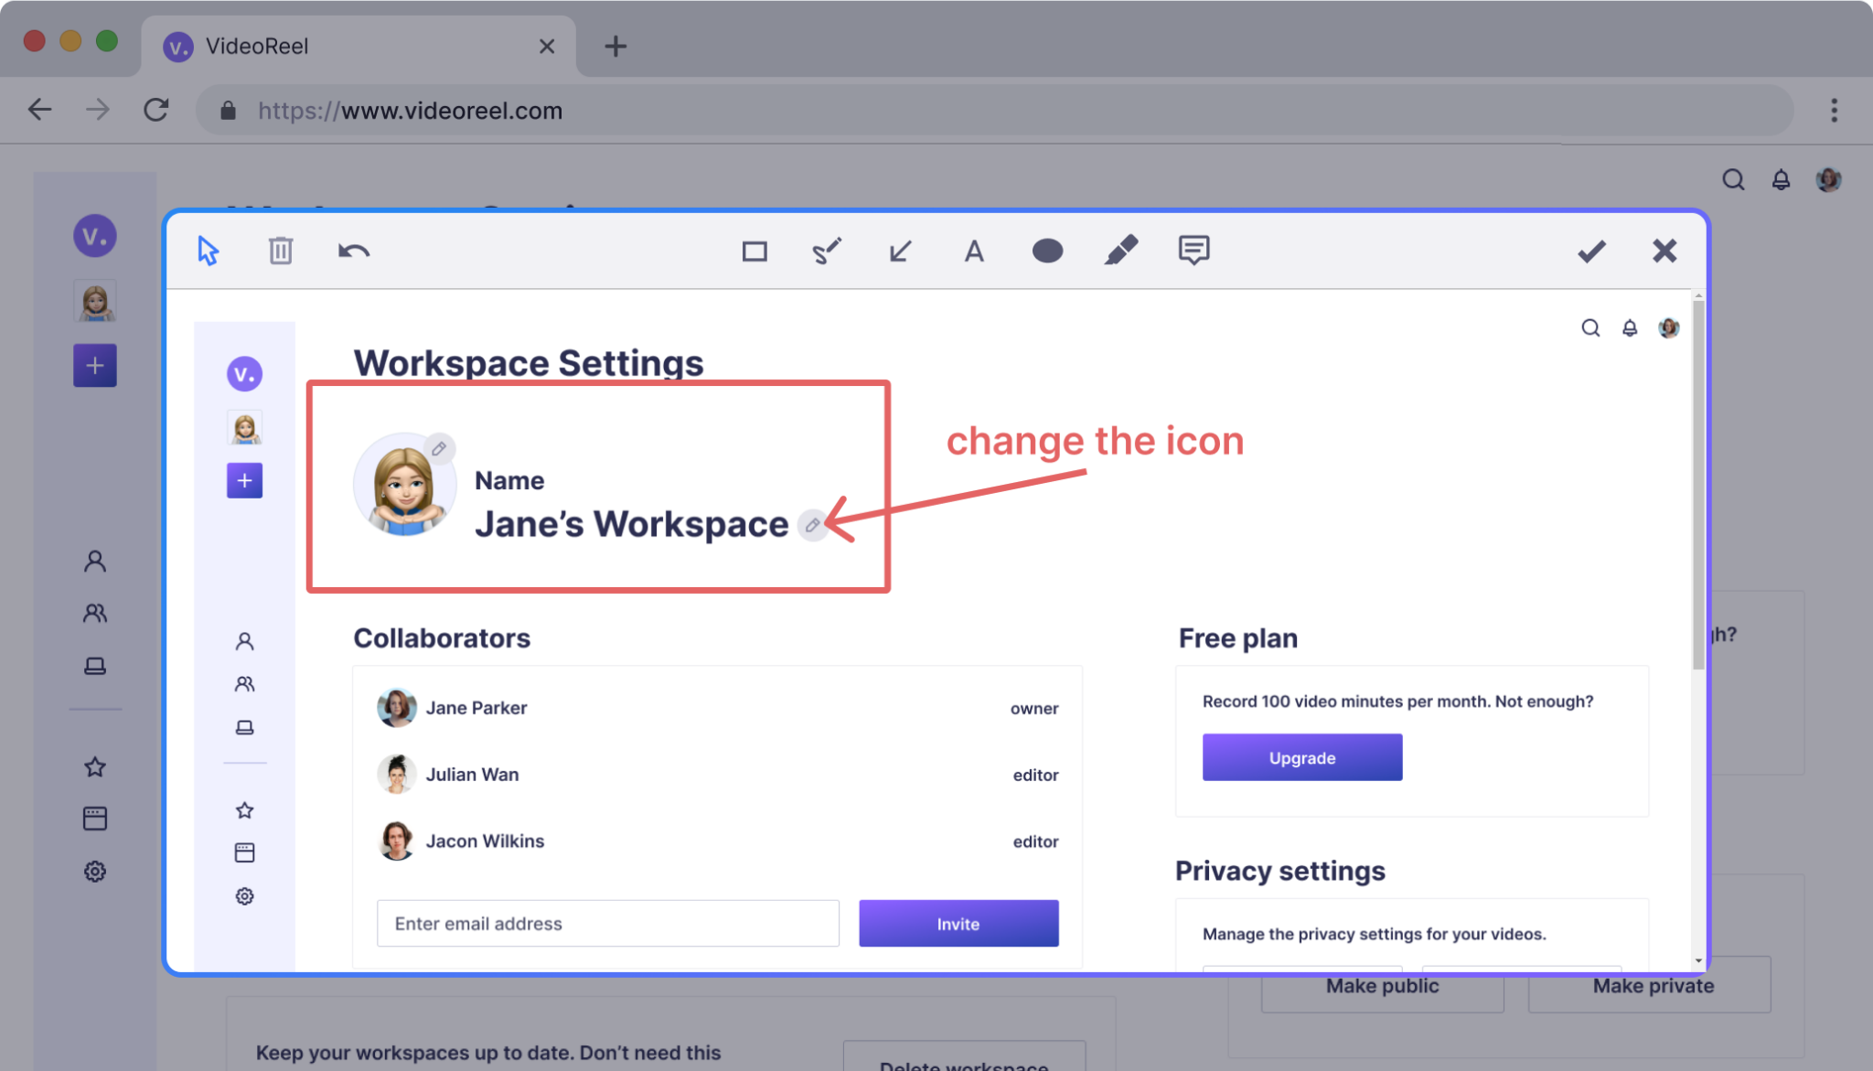Viewport: 1873px width, 1071px height.
Task: Click the Upgrade button
Action: click(1301, 757)
